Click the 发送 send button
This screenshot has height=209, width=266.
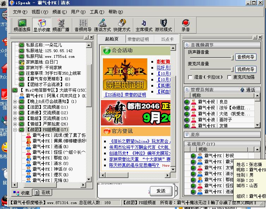(x=161, y=191)
